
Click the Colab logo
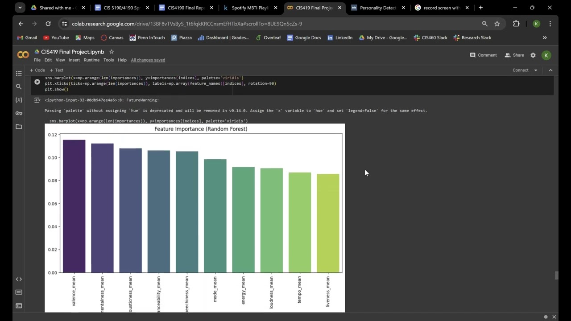(23, 55)
